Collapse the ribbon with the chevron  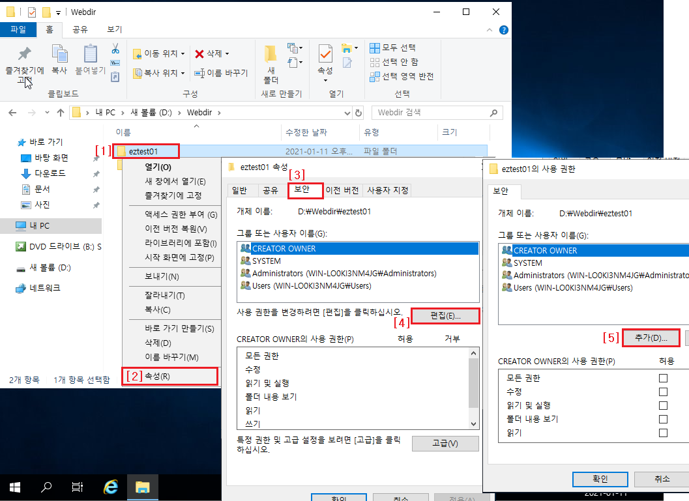pos(490,30)
